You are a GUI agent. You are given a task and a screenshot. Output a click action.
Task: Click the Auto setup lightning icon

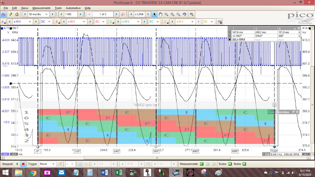pos(11,14)
